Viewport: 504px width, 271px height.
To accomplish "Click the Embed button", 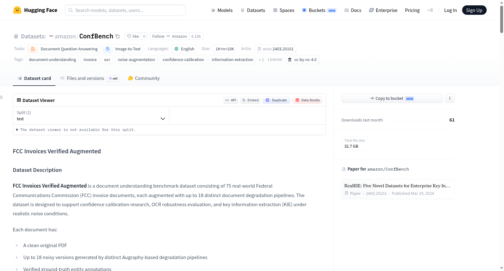I will (x=250, y=100).
